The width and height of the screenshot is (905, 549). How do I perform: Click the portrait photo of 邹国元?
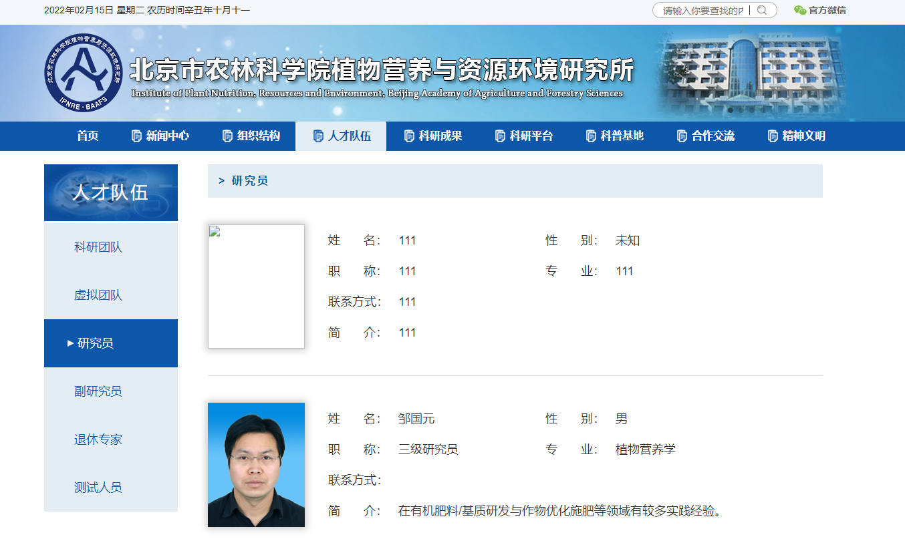pyautogui.click(x=256, y=465)
